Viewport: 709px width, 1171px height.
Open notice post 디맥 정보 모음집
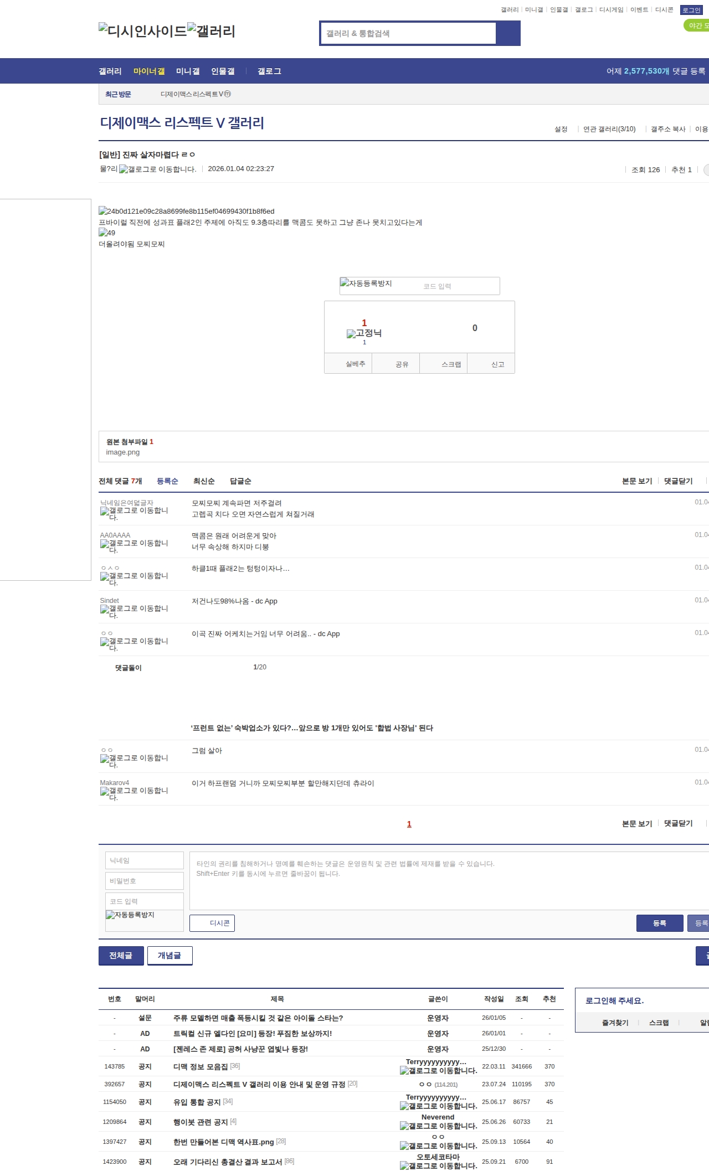(x=201, y=1066)
